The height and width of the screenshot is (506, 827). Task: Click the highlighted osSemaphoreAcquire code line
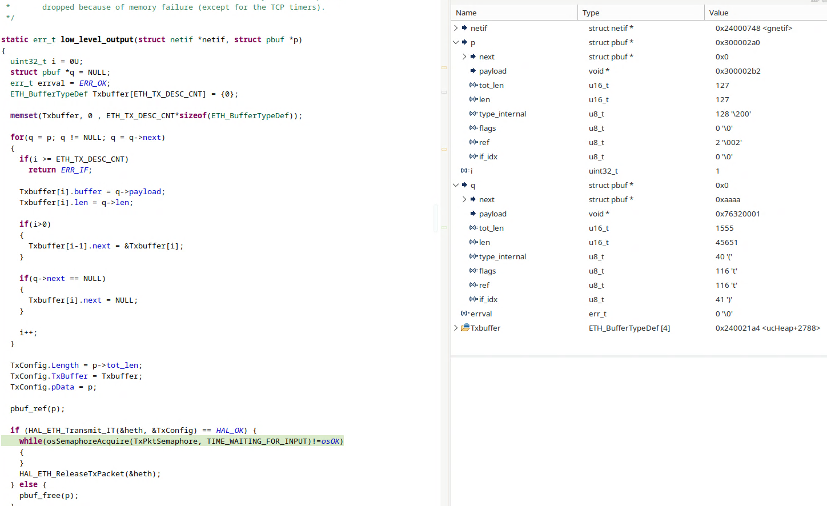(172, 441)
